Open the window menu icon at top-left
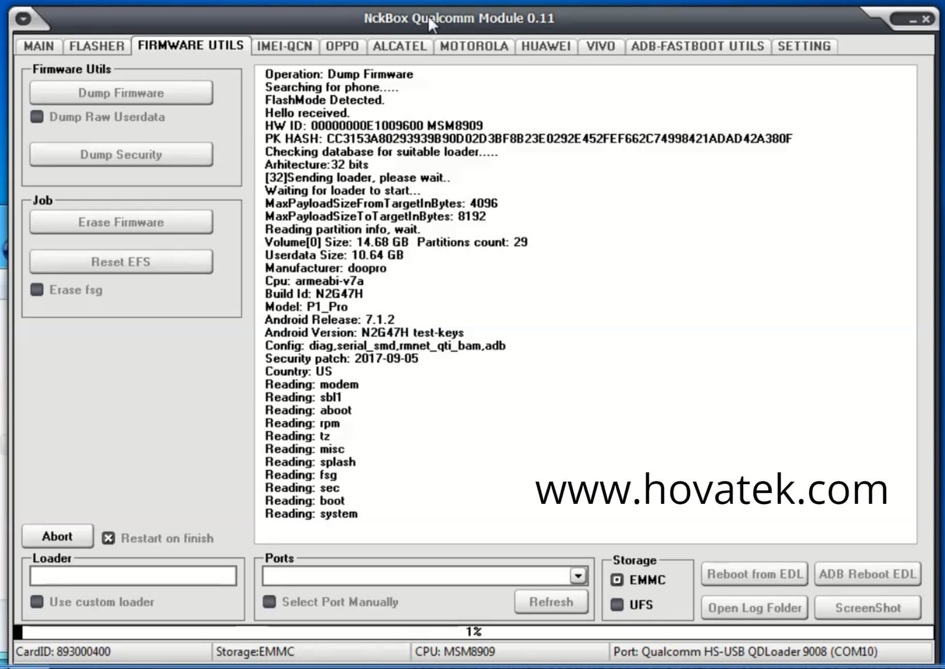The width and height of the screenshot is (945, 669). [x=23, y=19]
